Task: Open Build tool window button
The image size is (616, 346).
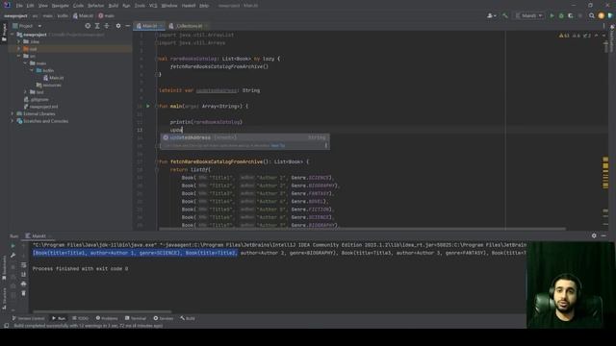Action: click(x=188, y=318)
